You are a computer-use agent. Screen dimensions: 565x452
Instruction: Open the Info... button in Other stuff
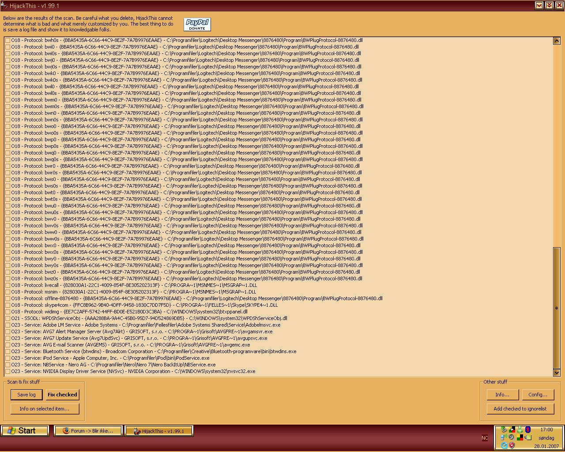(x=502, y=395)
